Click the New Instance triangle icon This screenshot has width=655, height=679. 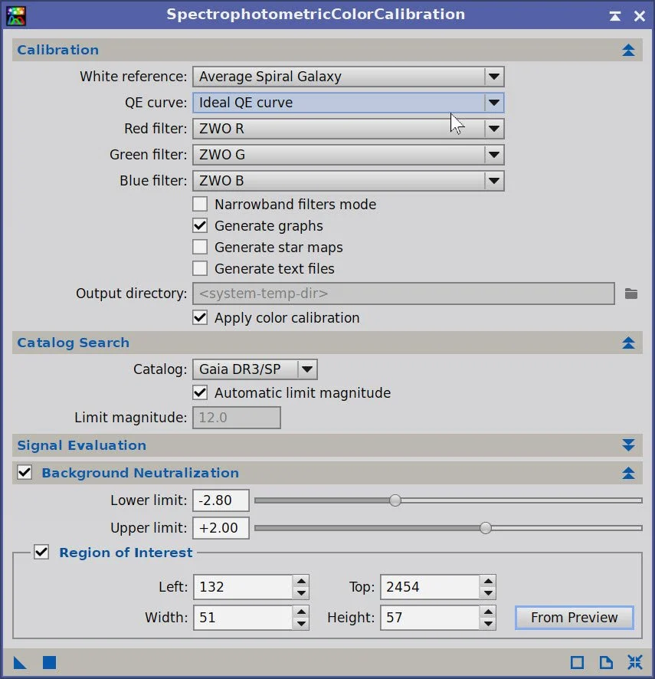(20, 663)
